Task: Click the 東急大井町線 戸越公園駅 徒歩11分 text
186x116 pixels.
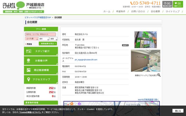Action: click(89, 93)
